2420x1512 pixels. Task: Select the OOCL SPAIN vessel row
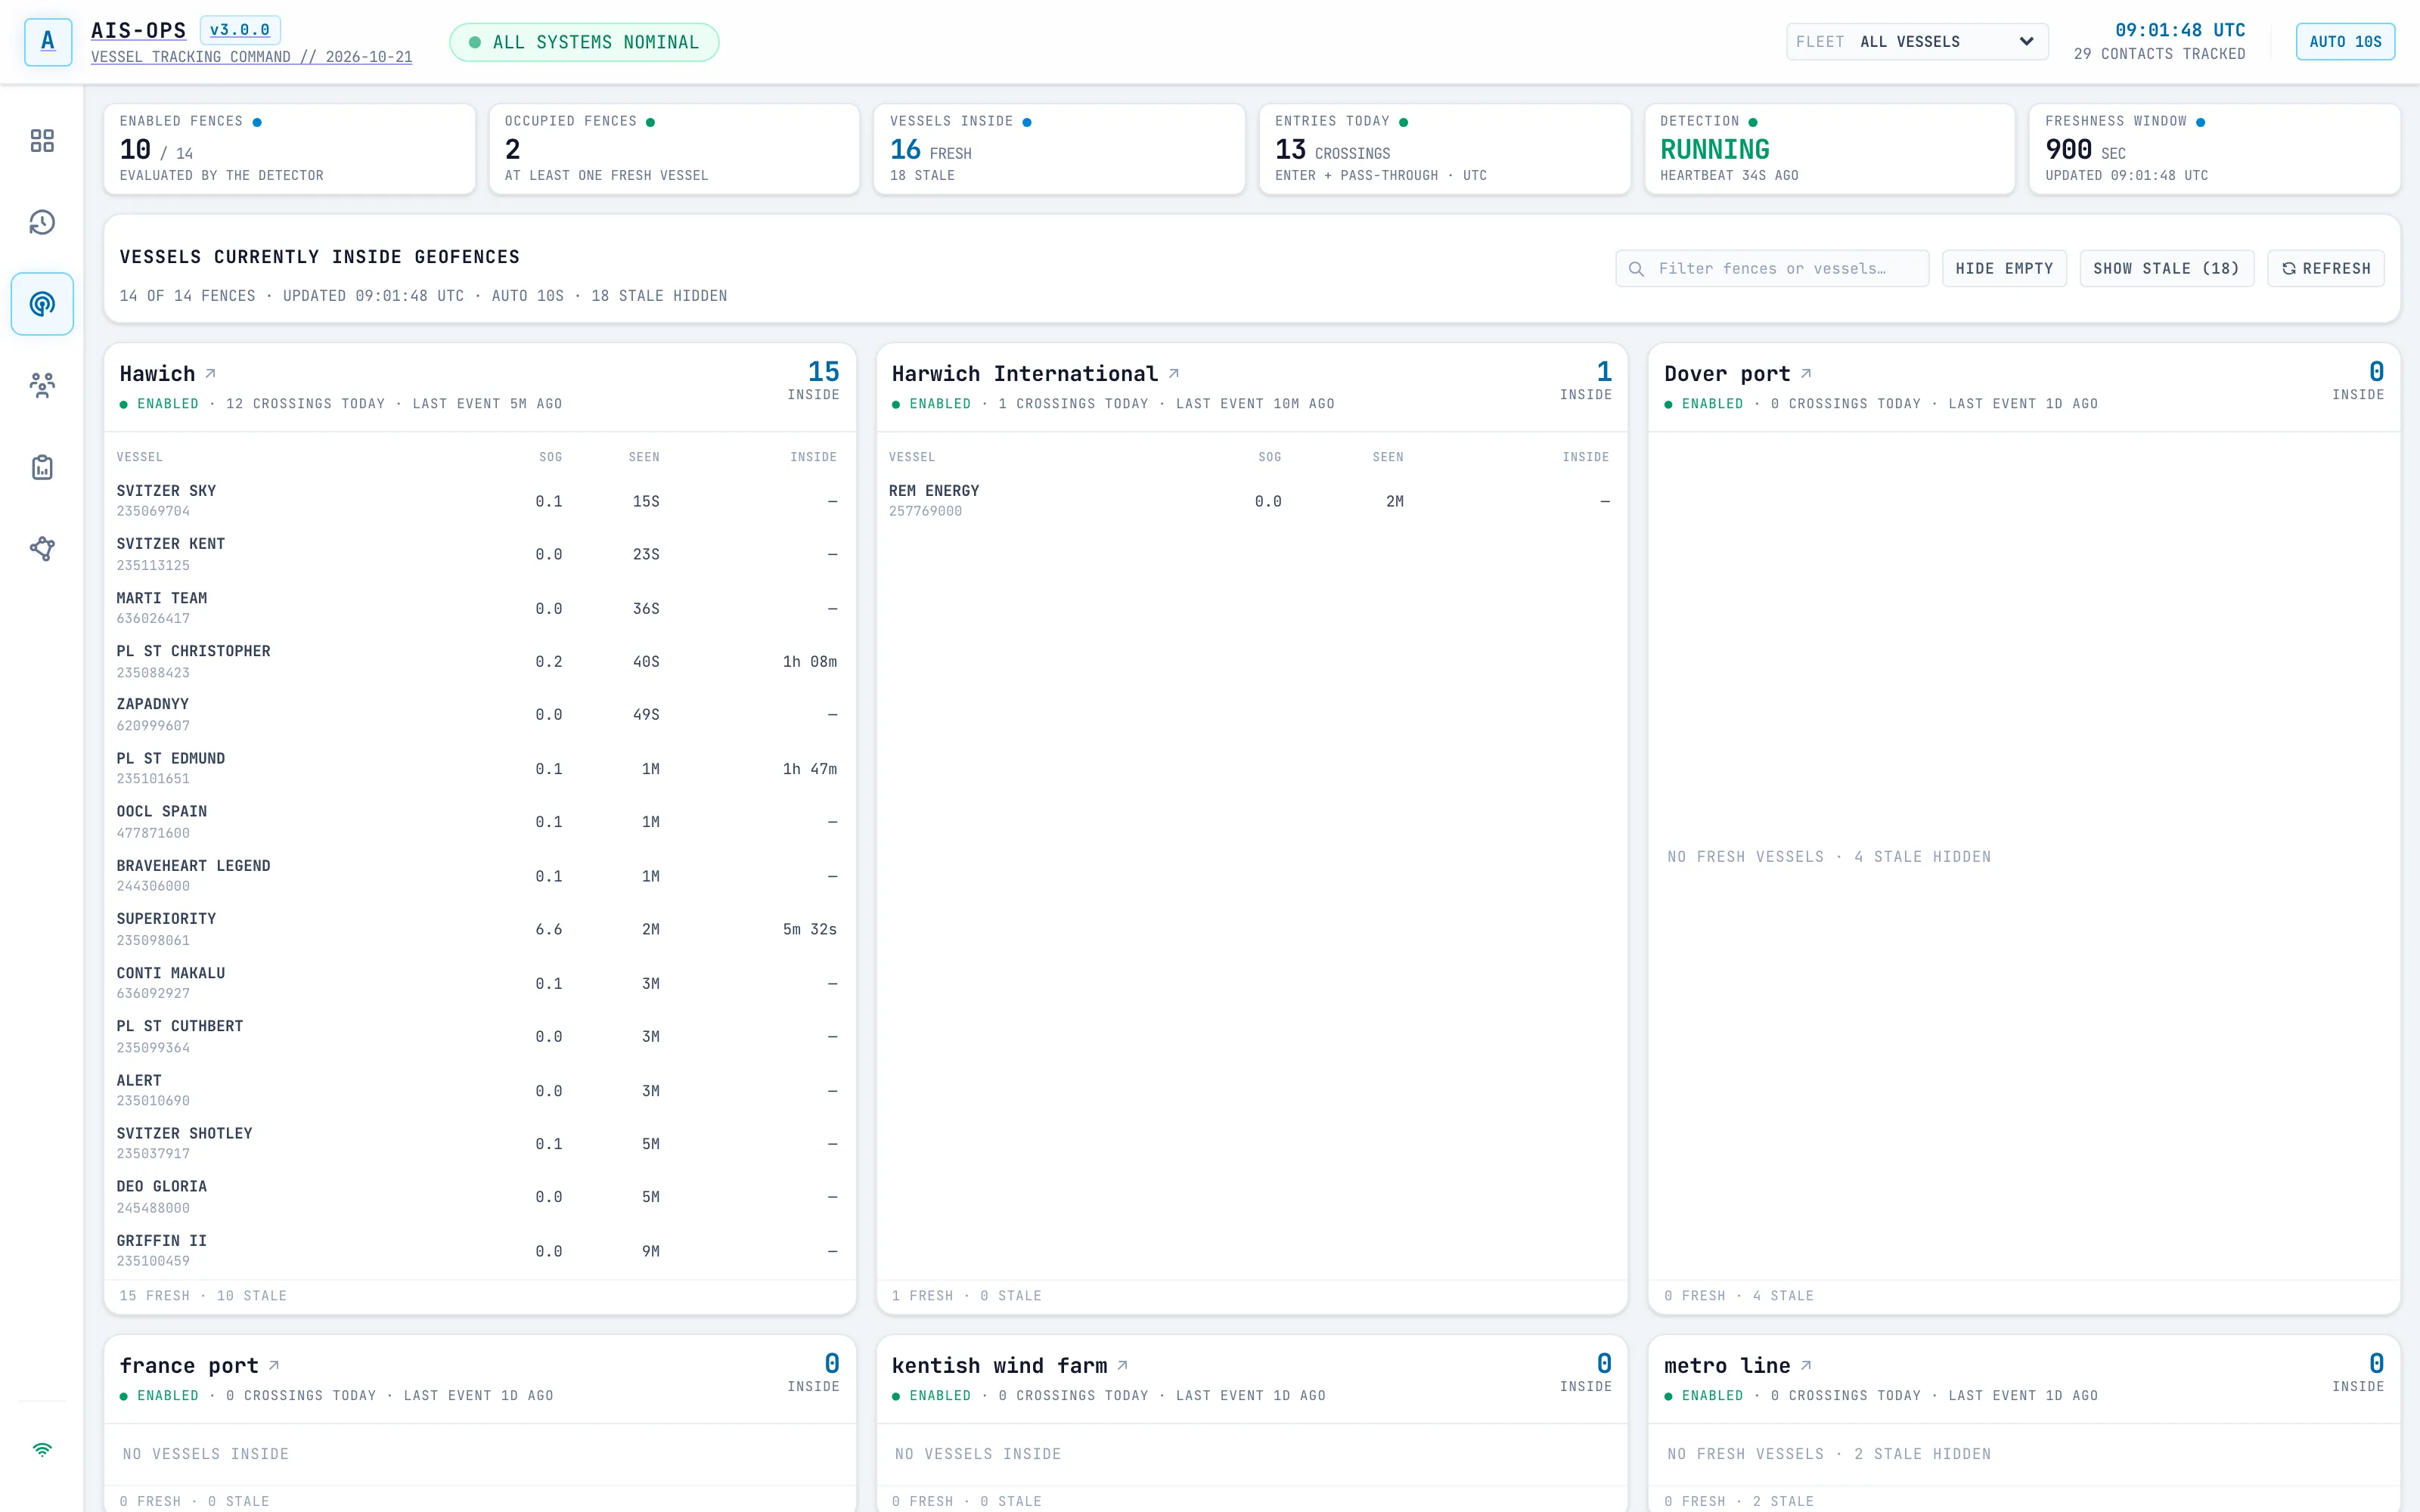(x=479, y=822)
